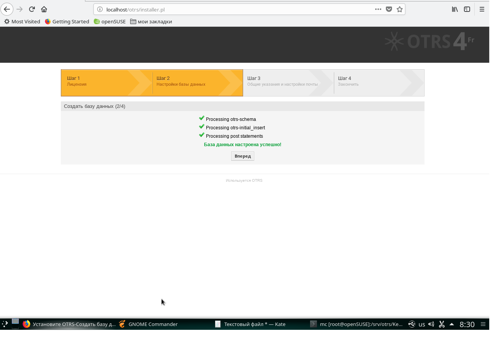490x352 pixels.
Task: Reload the installer page
Action: [x=32, y=9]
